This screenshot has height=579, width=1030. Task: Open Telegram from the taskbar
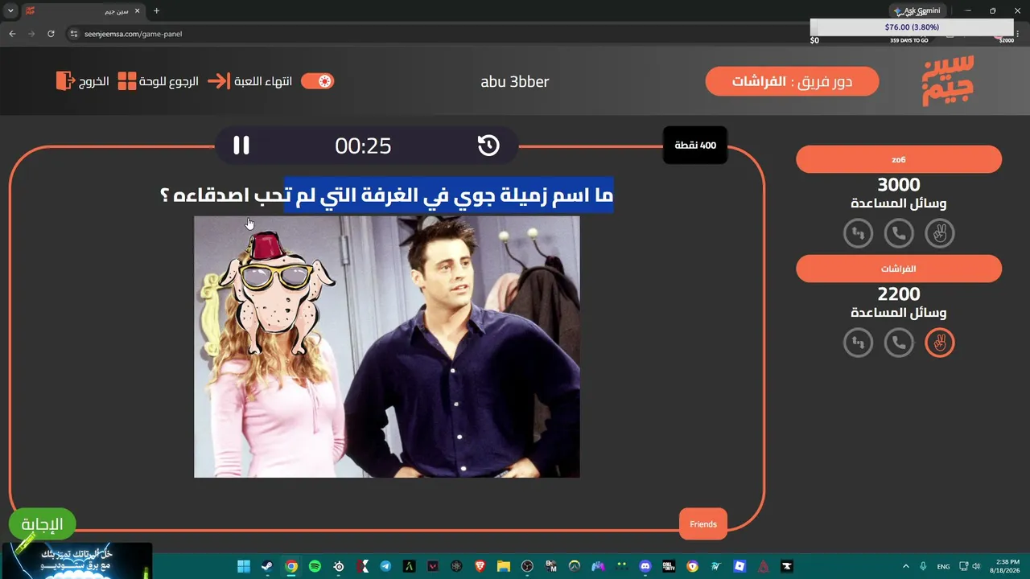[x=385, y=566]
